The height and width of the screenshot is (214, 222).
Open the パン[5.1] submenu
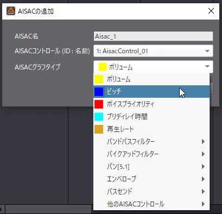pos(151,167)
